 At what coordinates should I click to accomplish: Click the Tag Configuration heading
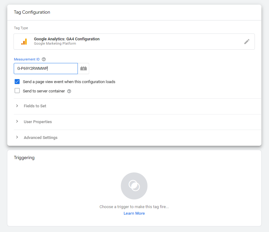coord(32,12)
